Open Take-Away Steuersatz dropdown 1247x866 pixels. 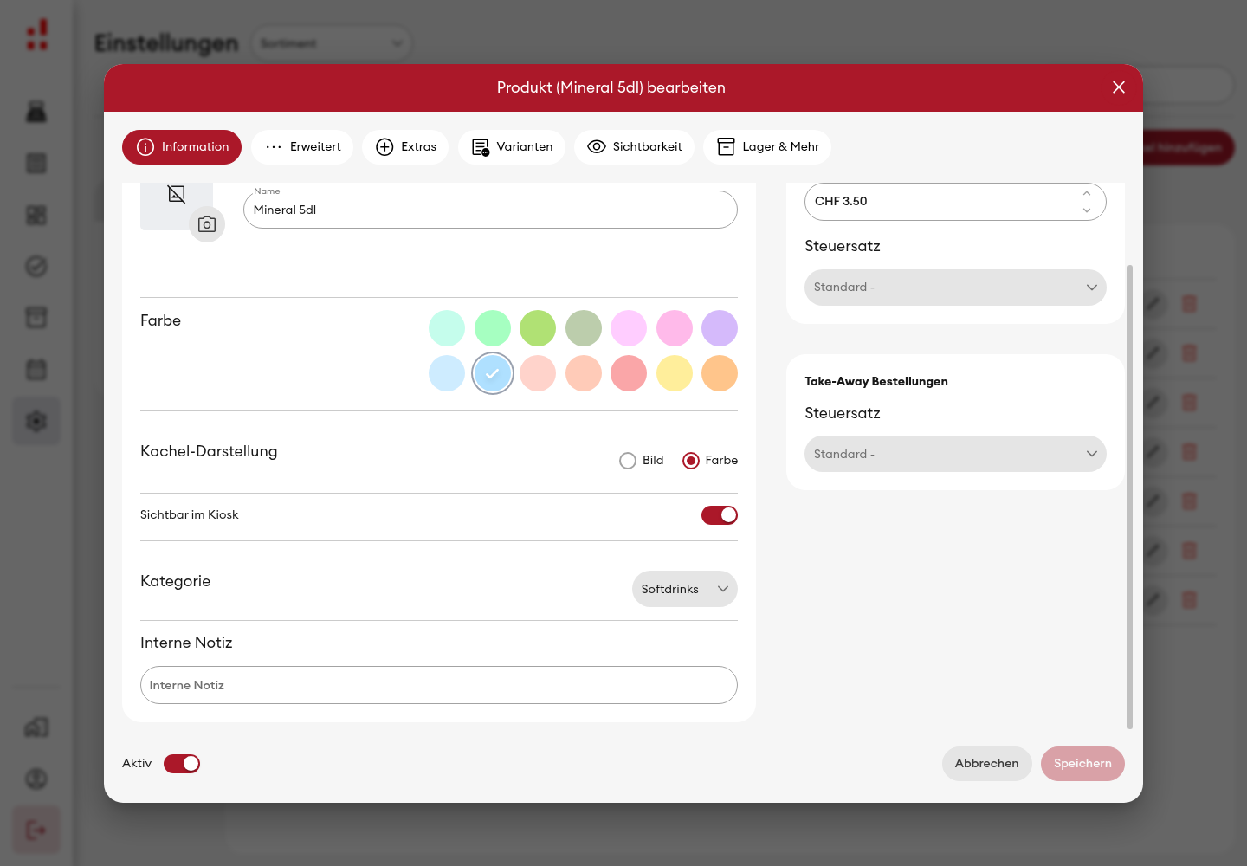955,454
